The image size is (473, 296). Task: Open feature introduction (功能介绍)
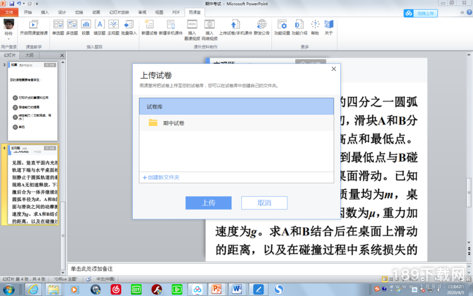pyautogui.click(x=299, y=28)
